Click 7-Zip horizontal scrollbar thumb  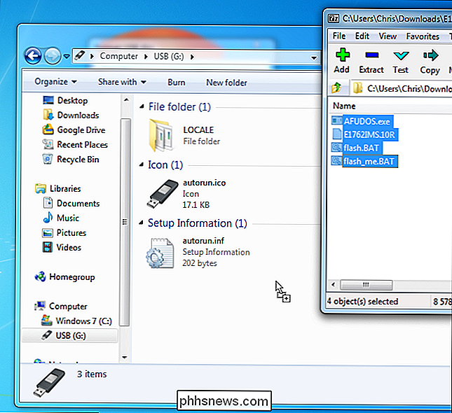pos(366,285)
